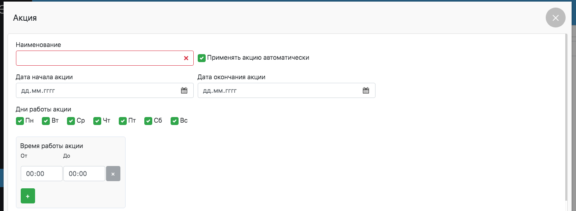
Task: Open calendar picker for Дата окончания акции
Action: 366,90
